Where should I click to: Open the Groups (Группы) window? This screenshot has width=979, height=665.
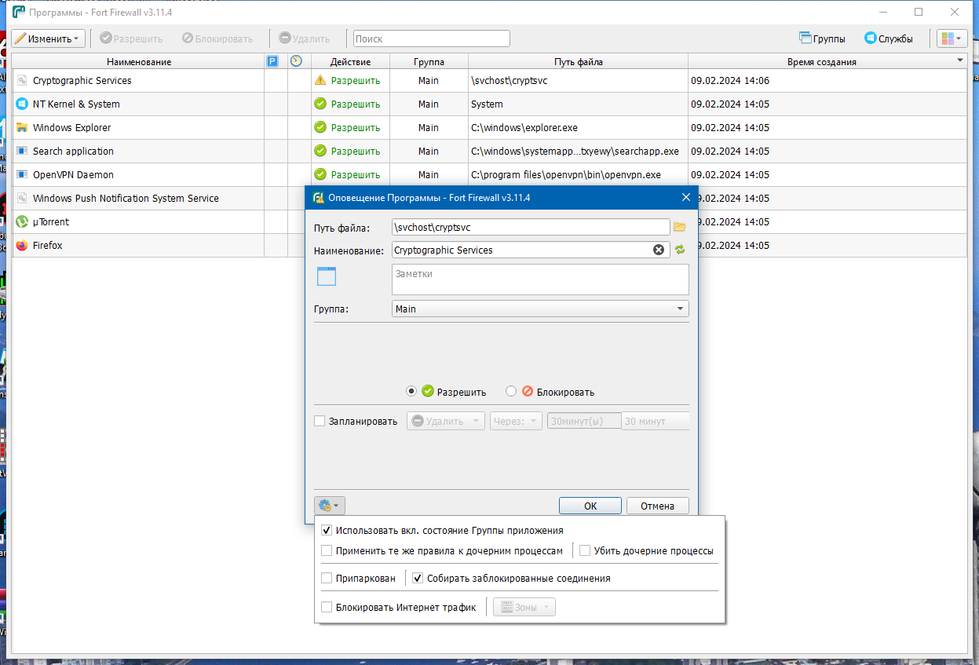(822, 38)
